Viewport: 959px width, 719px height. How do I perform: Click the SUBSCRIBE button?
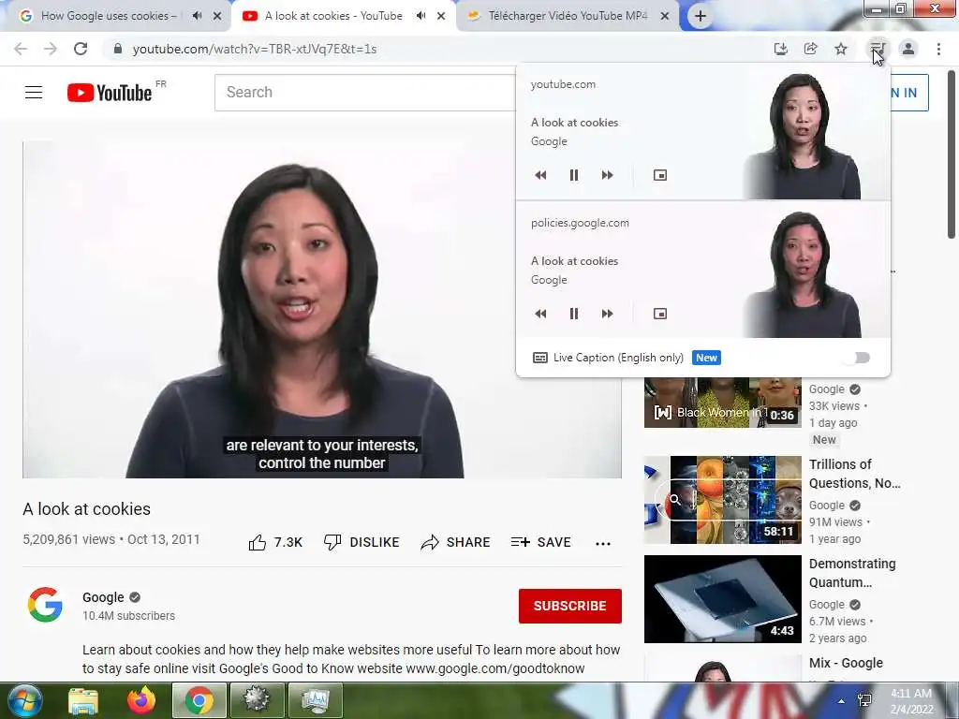tap(570, 606)
